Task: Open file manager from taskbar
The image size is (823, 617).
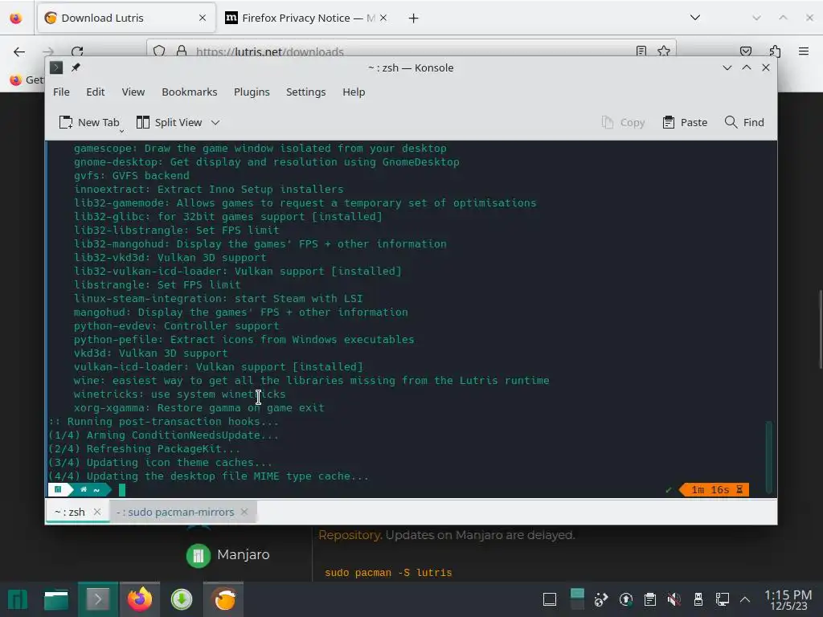Action: 56,599
